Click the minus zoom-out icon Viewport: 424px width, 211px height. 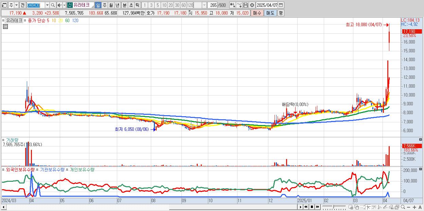pos(409,207)
